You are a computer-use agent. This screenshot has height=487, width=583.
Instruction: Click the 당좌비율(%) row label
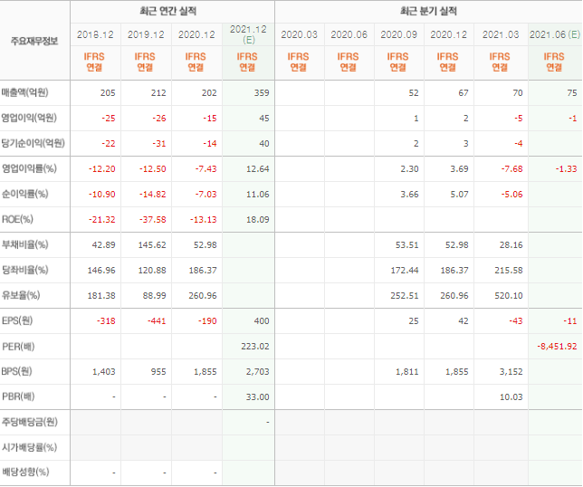point(25,270)
